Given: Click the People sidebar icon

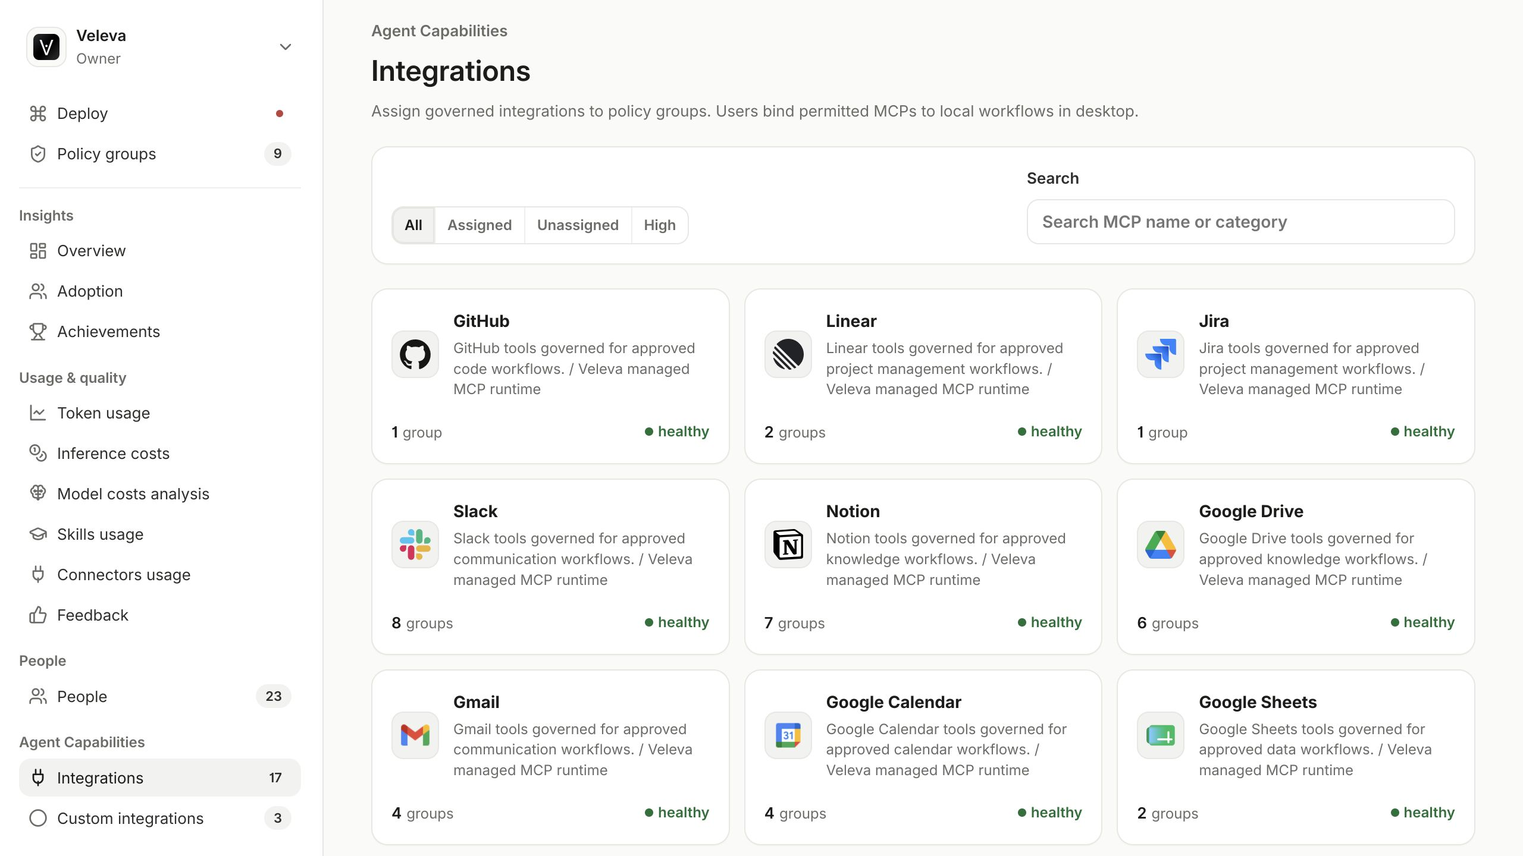Looking at the screenshot, I should coord(38,697).
